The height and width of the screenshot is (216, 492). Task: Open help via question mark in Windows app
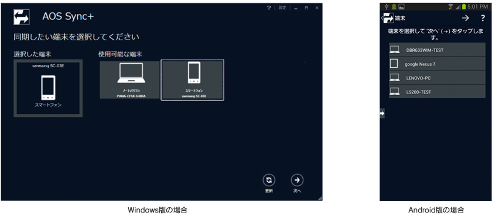coord(269,8)
